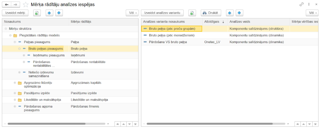Click the goals panel horizontal scrollbar
Screen dimensions: 321x130
(x=47, y=124)
